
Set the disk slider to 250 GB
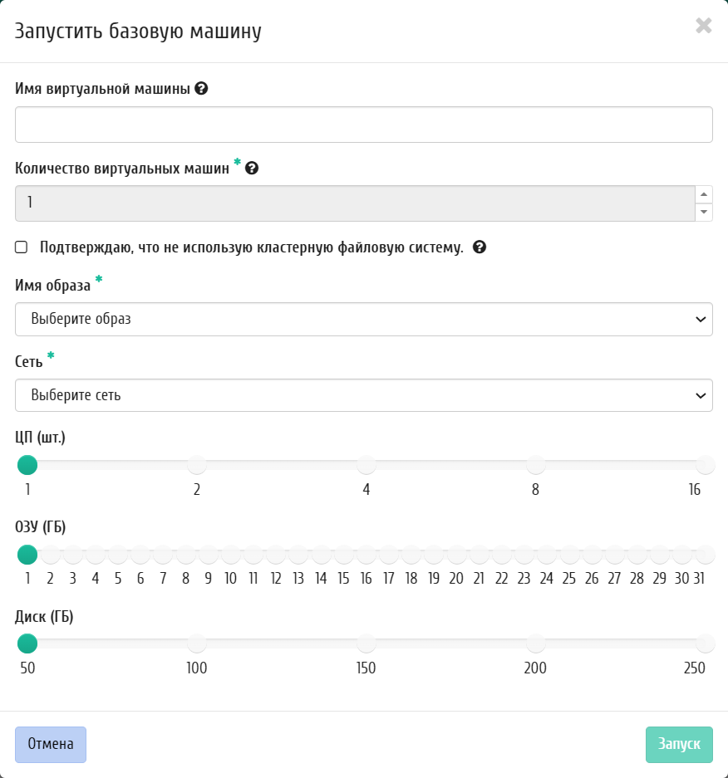(706, 643)
